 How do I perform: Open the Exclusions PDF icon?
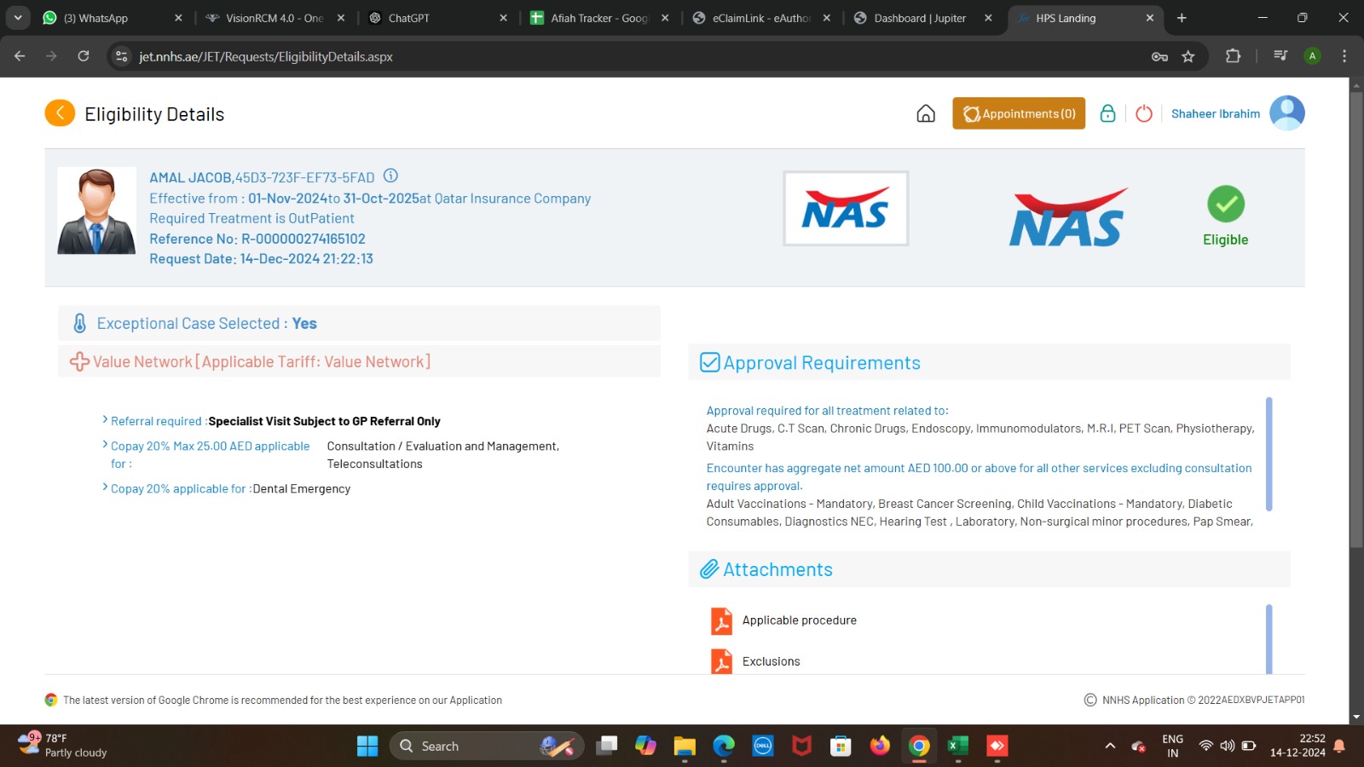(x=721, y=661)
